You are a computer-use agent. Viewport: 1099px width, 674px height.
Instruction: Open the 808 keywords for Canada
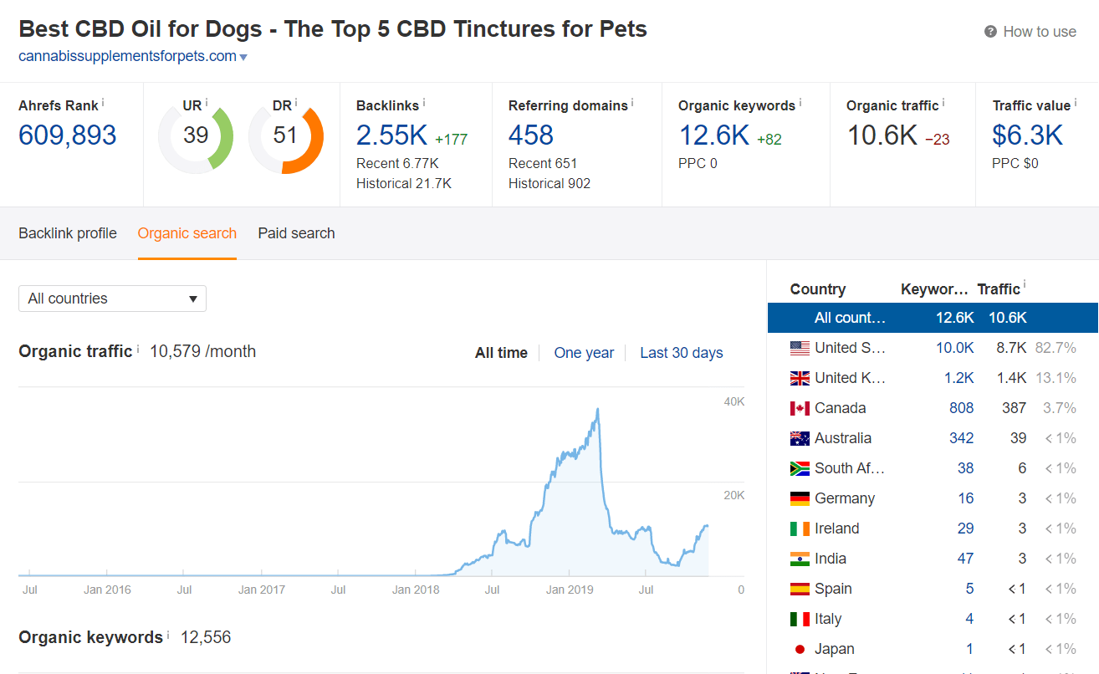962,408
